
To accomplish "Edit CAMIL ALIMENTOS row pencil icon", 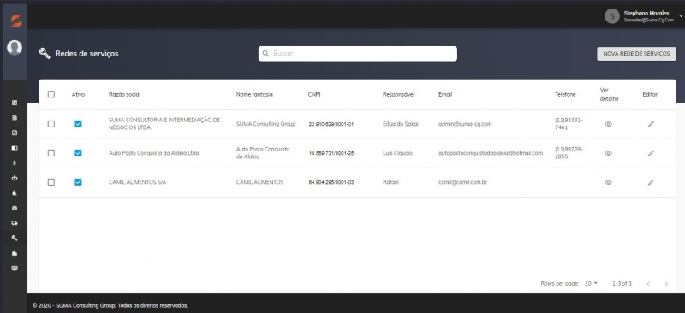I will pyautogui.click(x=651, y=182).
